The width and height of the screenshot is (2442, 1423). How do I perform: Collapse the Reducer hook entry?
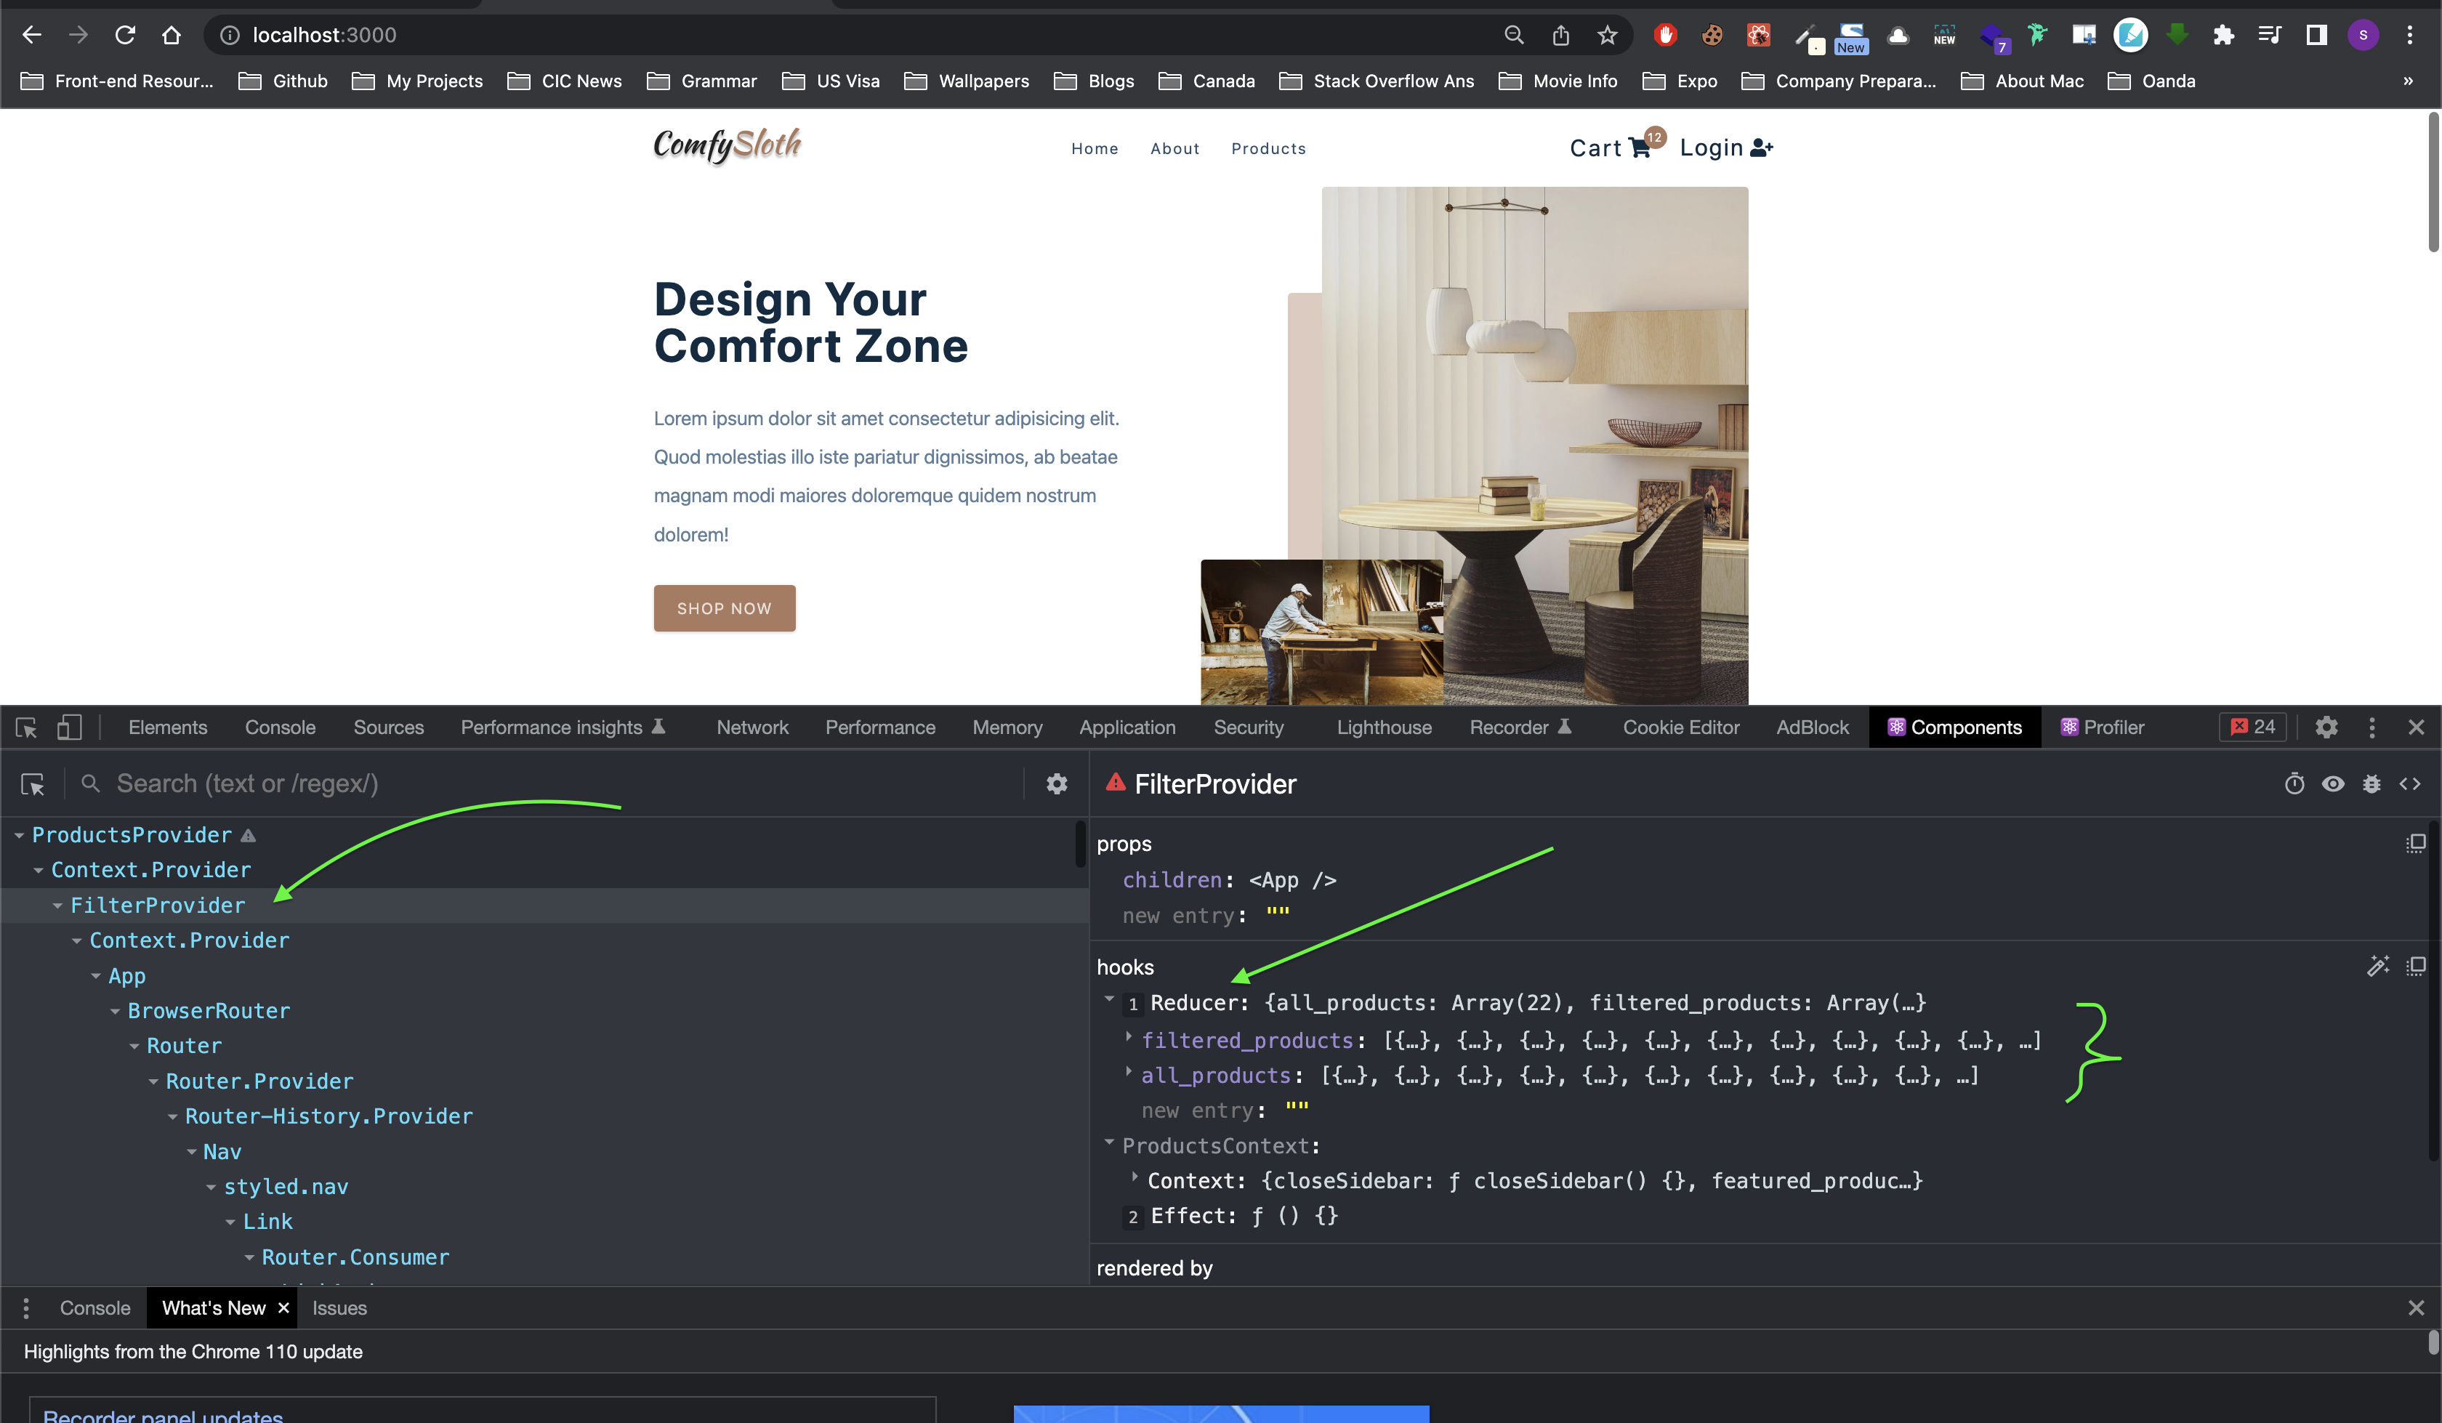[x=1110, y=999]
